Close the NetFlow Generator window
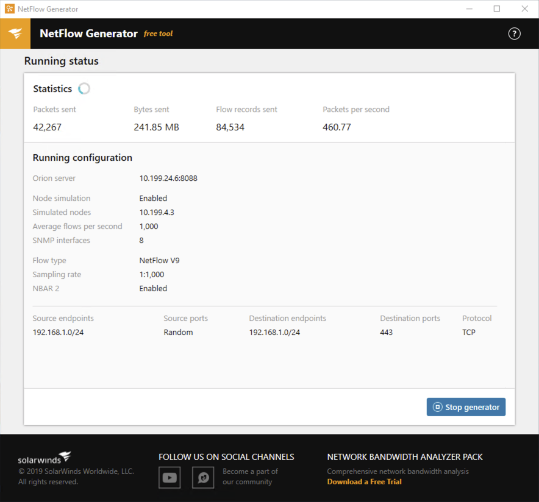This screenshot has width=539, height=502. 524,9
